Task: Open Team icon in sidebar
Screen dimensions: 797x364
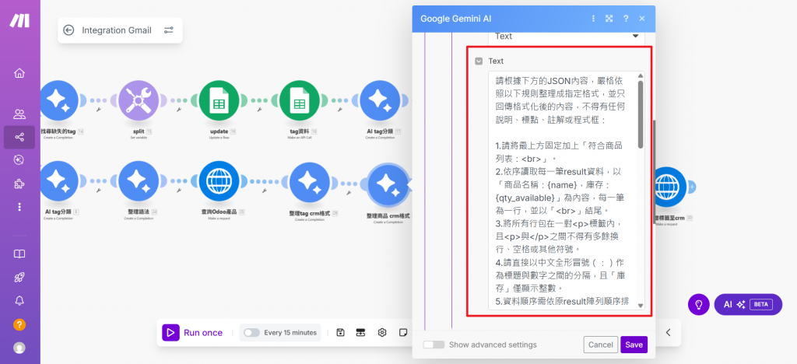Action: 19,114
